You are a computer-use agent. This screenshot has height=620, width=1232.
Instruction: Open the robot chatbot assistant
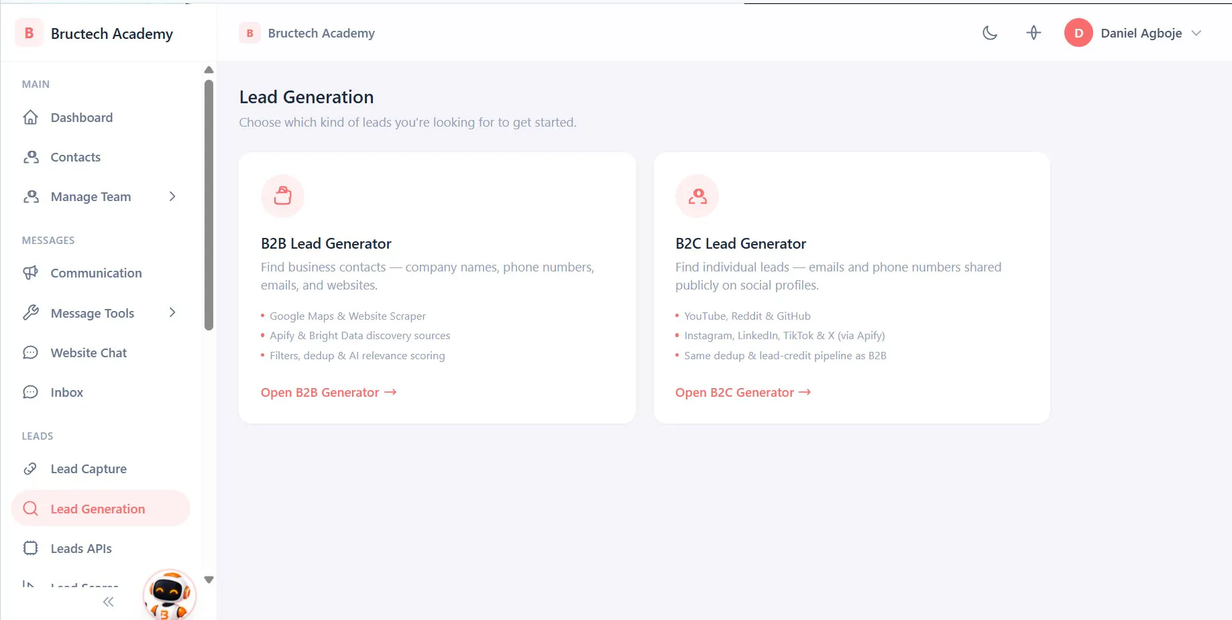[169, 595]
